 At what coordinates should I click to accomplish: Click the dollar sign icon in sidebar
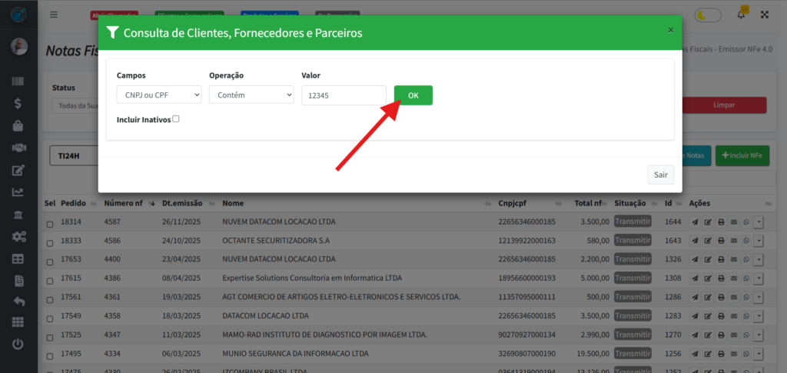point(18,103)
